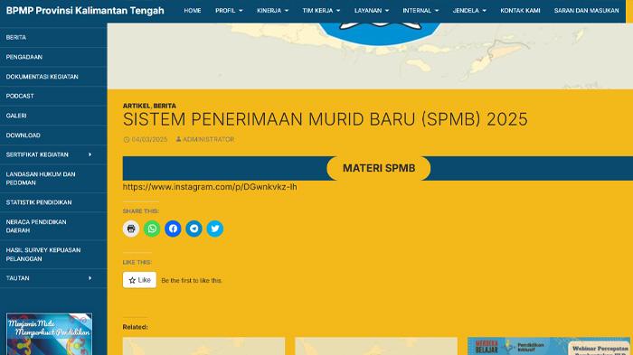Click the MATERI SPMB button

[x=379, y=168]
